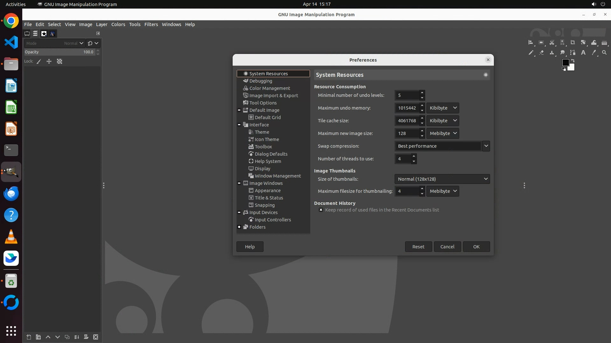Select the Rectangle Select tool
The image size is (611, 343).
click(541, 43)
